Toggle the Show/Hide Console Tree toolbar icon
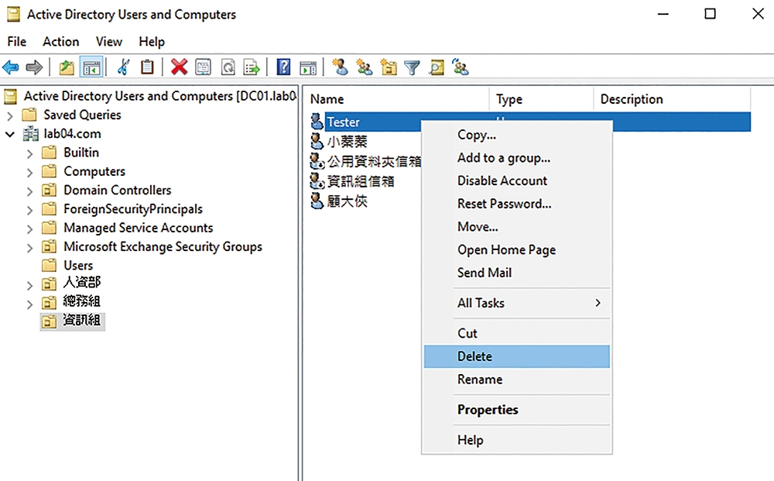 pyautogui.click(x=92, y=67)
